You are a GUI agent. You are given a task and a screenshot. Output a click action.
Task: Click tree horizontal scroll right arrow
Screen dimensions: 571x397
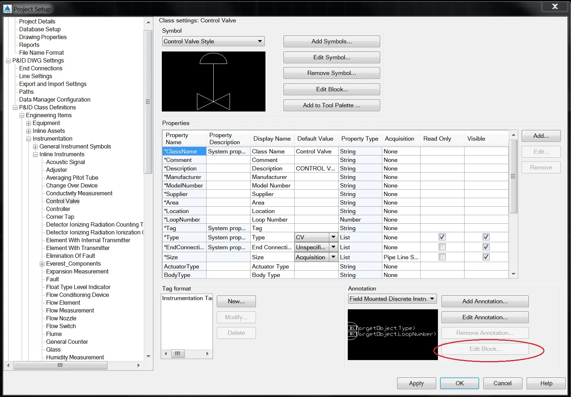pos(139,365)
